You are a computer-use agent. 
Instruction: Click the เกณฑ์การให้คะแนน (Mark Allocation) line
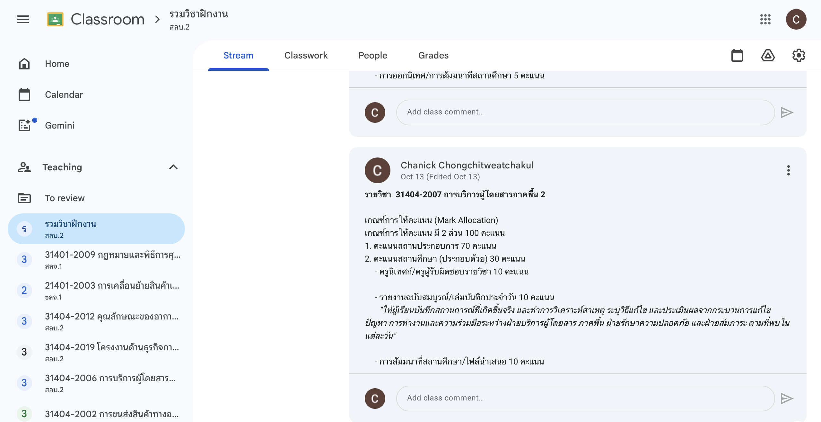[x=431, y=220]
